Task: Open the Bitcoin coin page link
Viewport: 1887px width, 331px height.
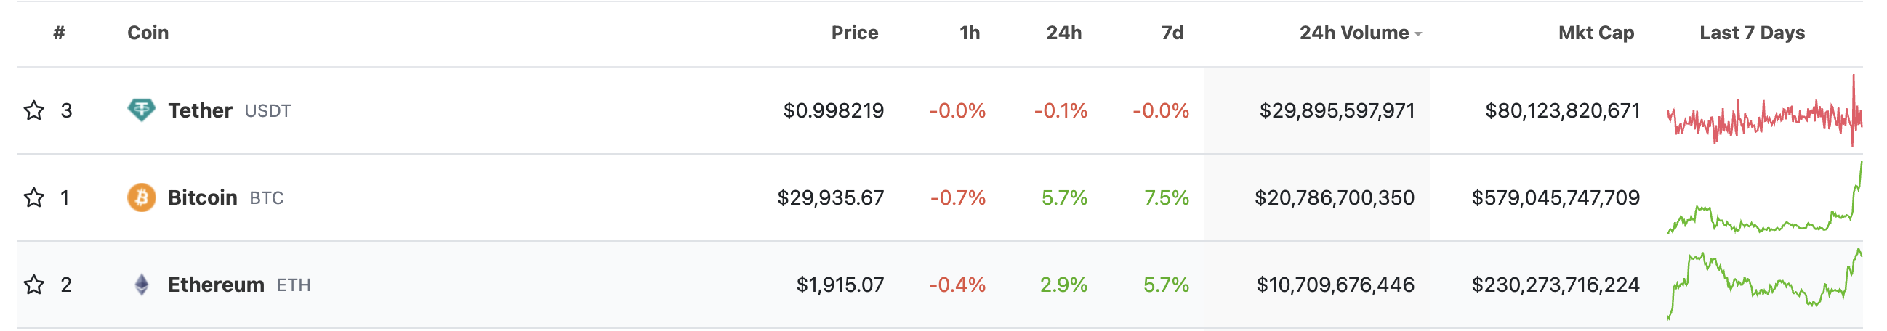Action: (x=202, y=197)
